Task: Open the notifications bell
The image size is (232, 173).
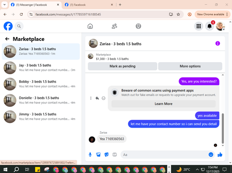Action: pos(209,26)
